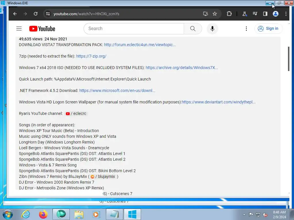Screen dimensions: 294x220
Task: Click 'Windows XP Tour Music (Beta) - Introduction'
Action: pyautogui.click(x=59, y=131)
